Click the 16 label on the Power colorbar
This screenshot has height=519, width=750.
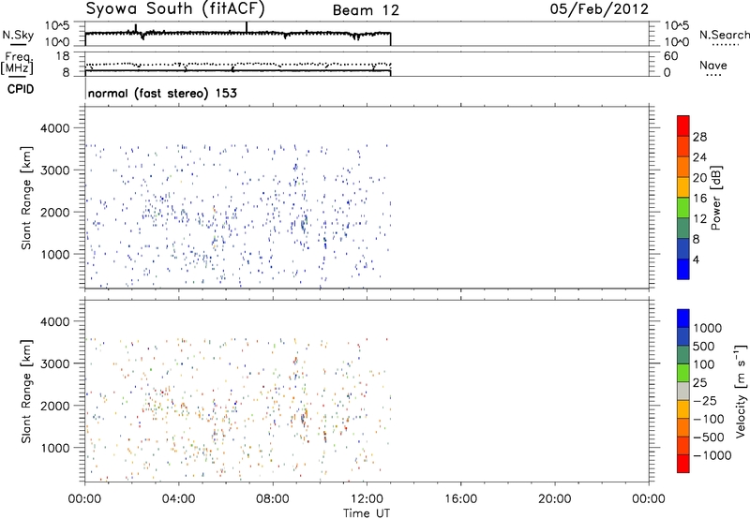(x=699, y=199)
